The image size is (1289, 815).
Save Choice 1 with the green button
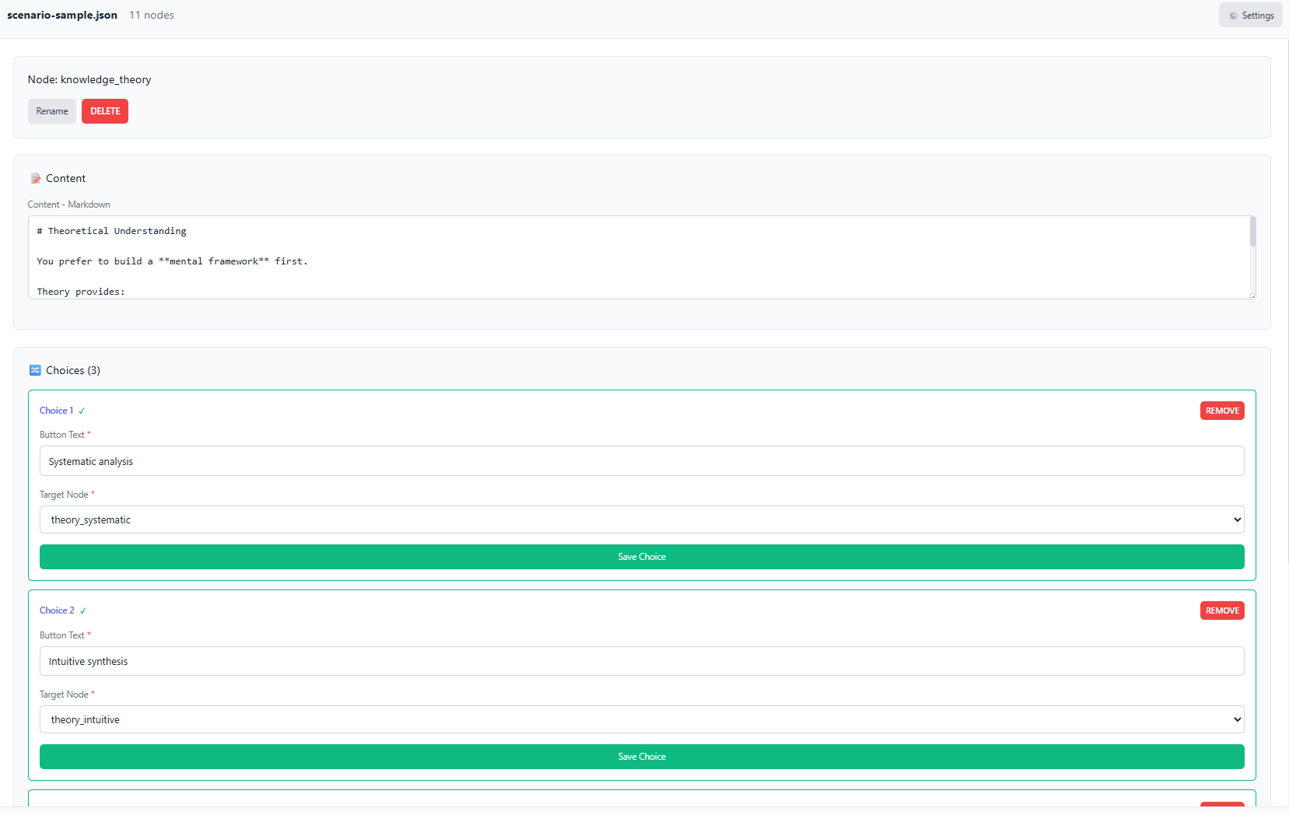[x=642, y=557]
